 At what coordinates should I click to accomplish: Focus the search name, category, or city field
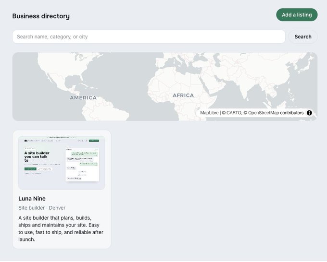pos(149,37)
